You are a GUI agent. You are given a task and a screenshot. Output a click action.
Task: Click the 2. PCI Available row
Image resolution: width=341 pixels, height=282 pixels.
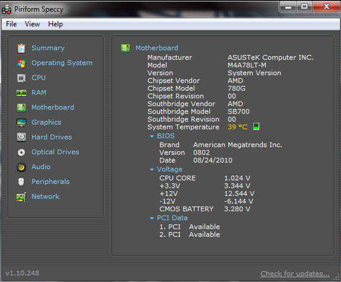point(190,235)
